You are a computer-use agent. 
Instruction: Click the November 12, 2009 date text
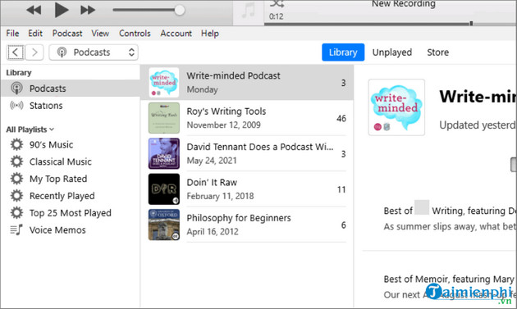click(x=223, y=125)
